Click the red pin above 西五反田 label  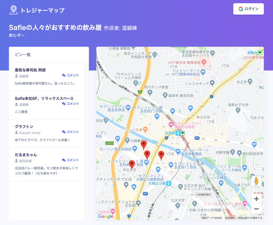click(132, 165)
